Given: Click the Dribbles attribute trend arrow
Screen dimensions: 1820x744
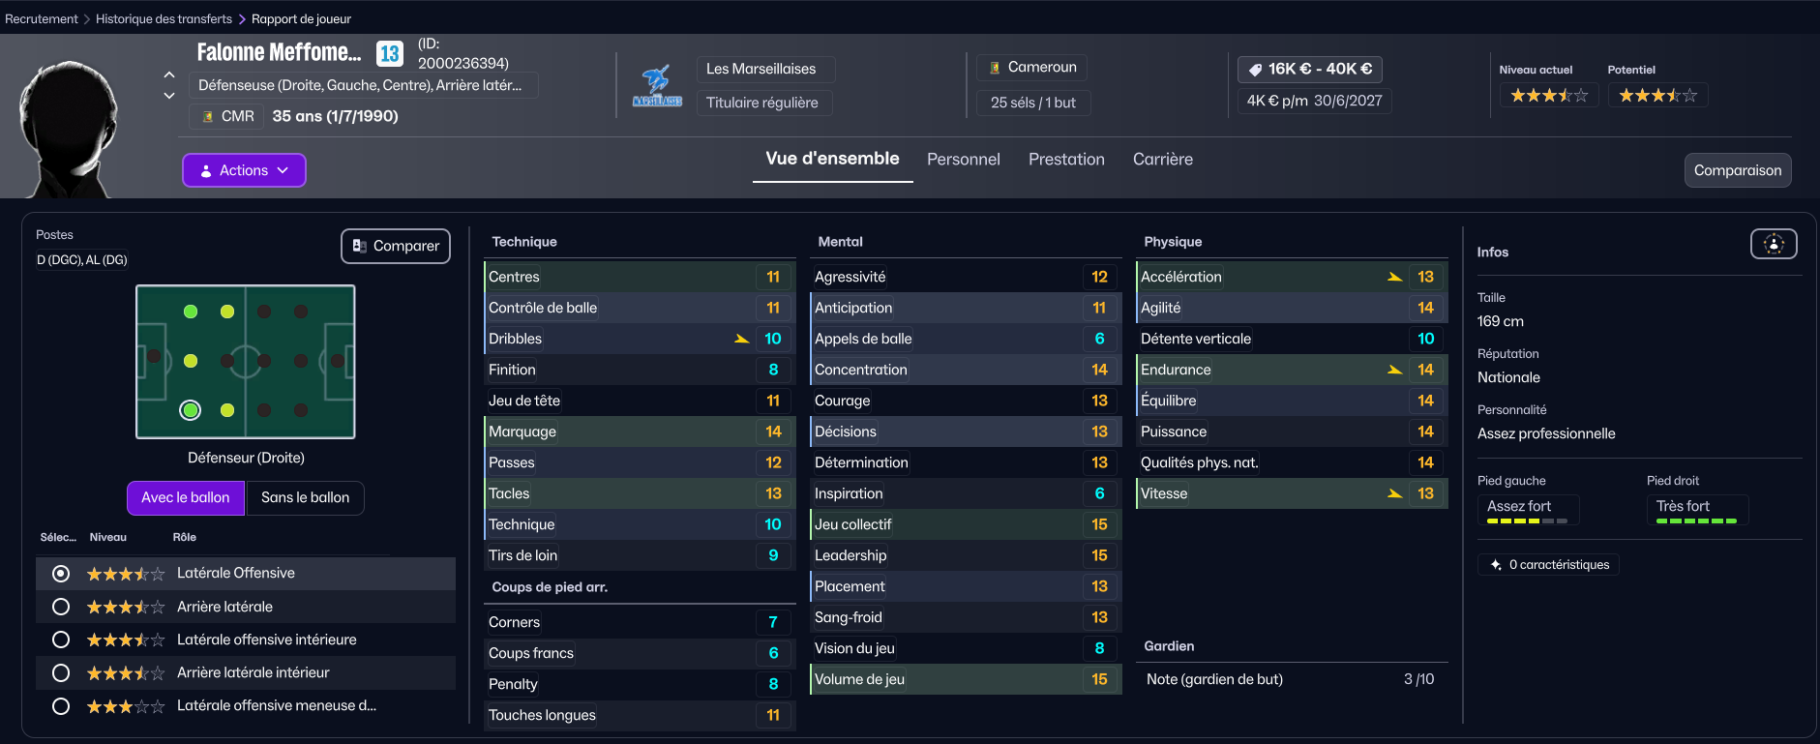Looking at the screenshot, I should click(742, 339).
